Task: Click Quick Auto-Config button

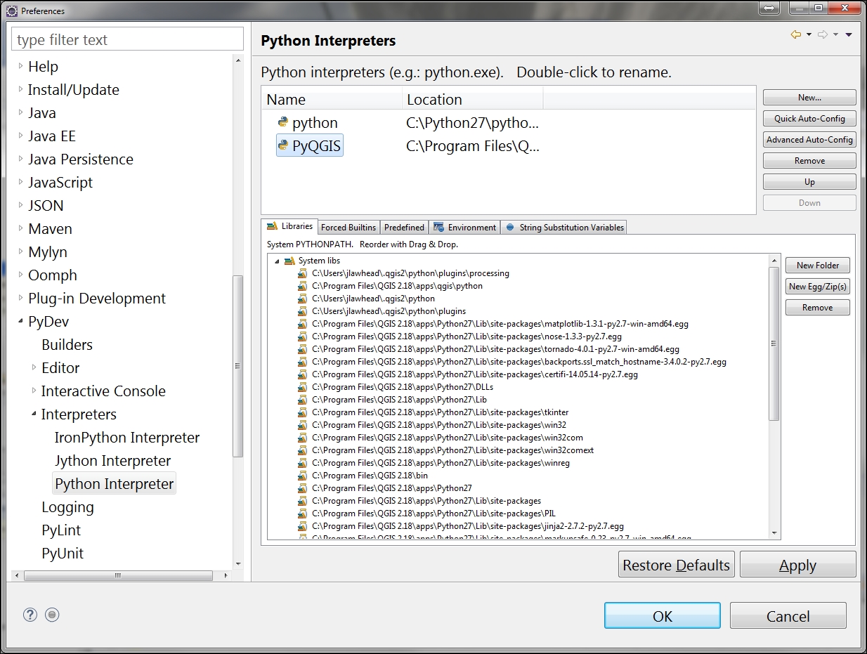Action: (x=809, y=119)
